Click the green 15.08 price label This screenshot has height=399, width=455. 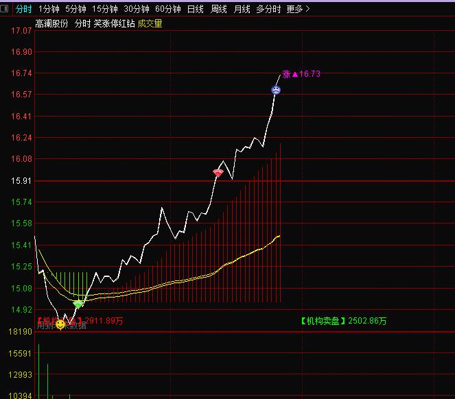pos(21,289)
